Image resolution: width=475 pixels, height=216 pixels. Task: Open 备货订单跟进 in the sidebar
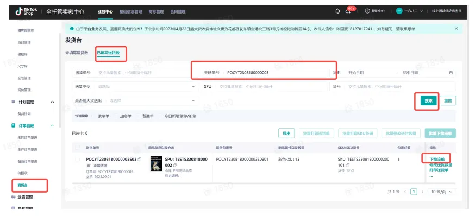click(27, 161)
